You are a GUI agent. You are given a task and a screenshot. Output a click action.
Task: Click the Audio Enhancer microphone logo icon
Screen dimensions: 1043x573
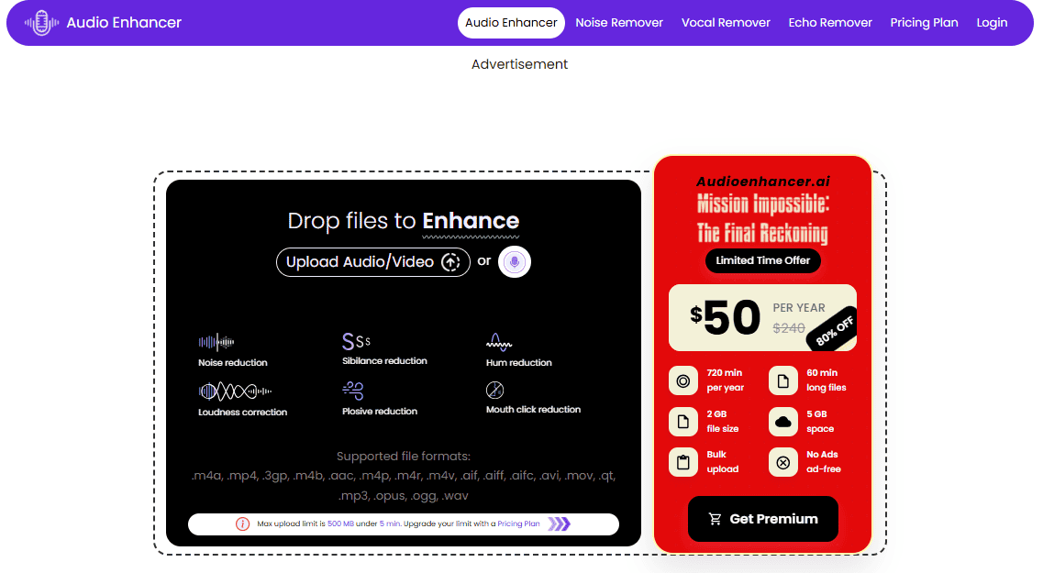click(x=41, y=23)
